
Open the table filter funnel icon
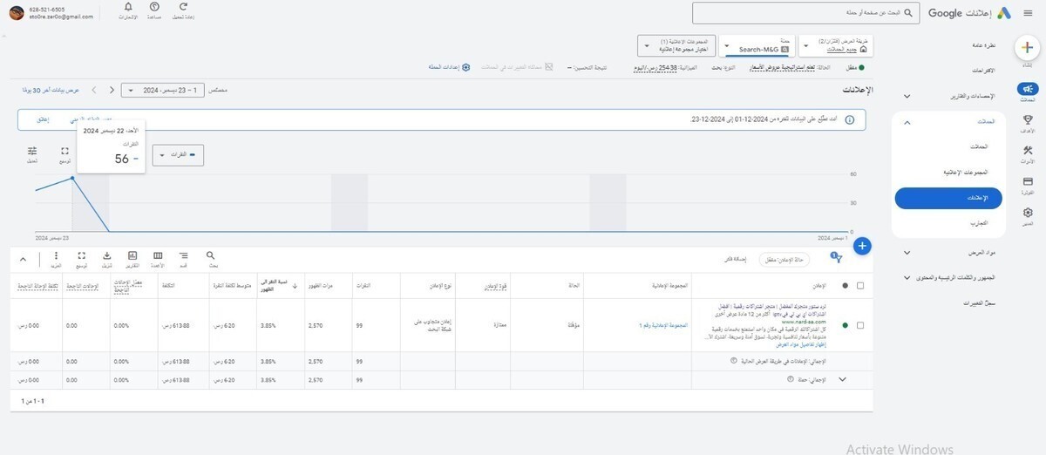point(838,258)
